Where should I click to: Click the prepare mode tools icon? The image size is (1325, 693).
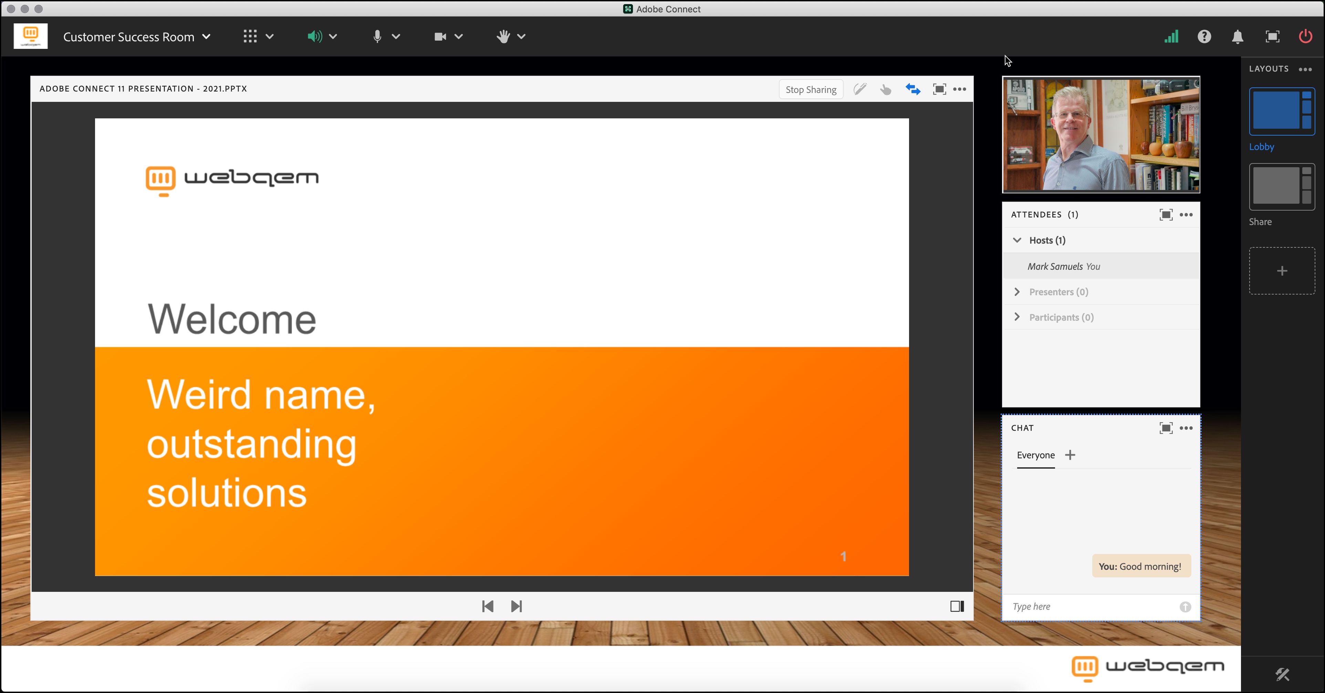pos(1282,674)
